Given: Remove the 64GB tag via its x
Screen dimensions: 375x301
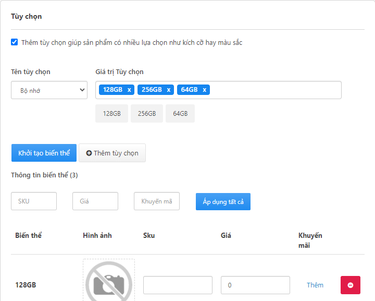Looking at the screenshot, I should (x=205, y=90).
